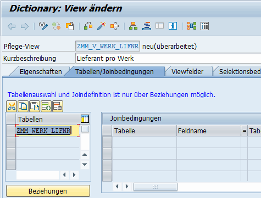
Task: Select all rows in Tabellen grid
Action: point(11,119)
